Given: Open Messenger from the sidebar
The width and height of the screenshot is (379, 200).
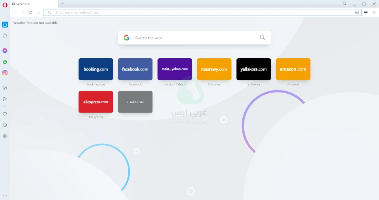Looking at the screenshot, I should point(5,51).
